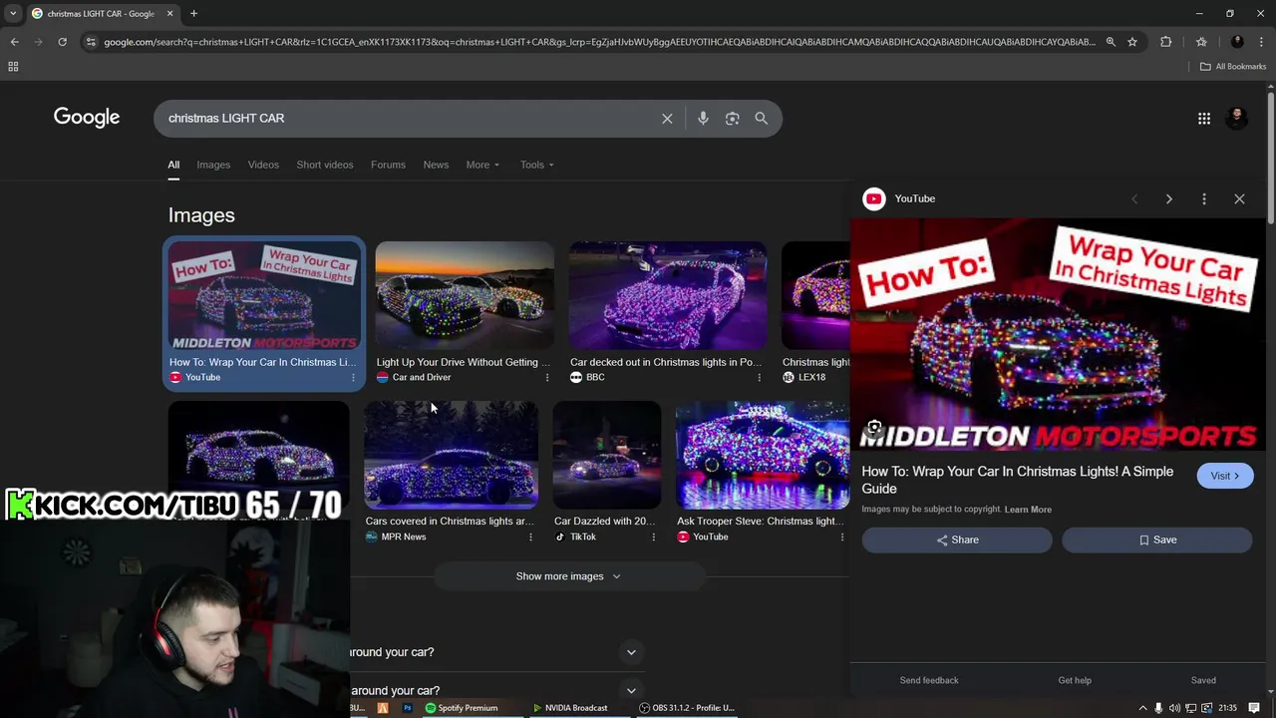Click Get help
The height and width of the screenshot is (718, 1276).
click(1075, 681)
